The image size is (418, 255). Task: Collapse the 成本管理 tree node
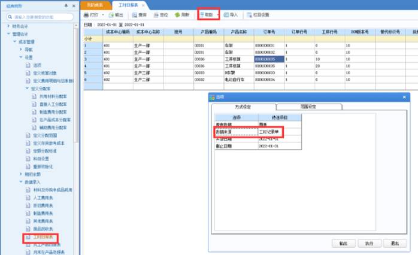tap(15, 41)
